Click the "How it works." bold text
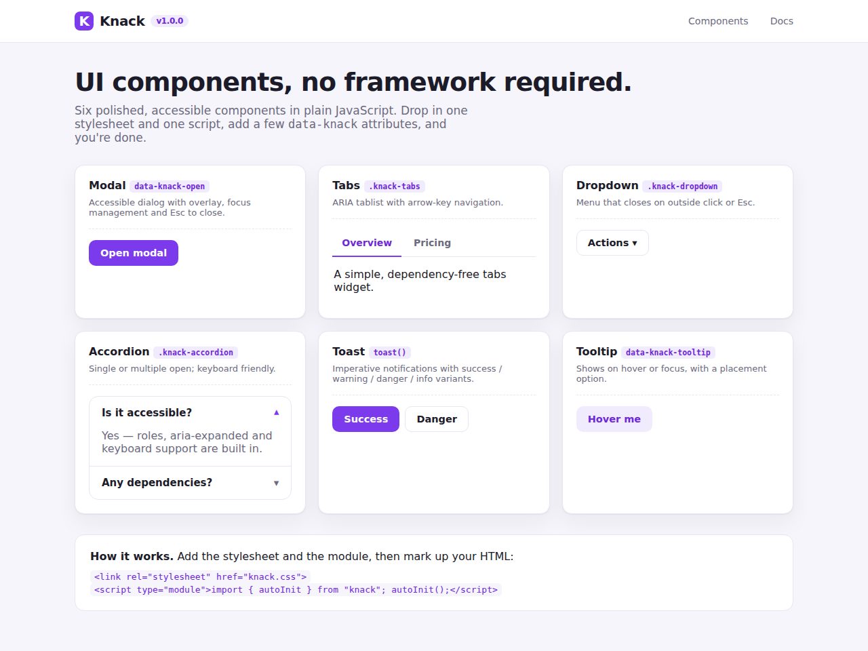Viewport: 868px width, 651px height. 132,557
